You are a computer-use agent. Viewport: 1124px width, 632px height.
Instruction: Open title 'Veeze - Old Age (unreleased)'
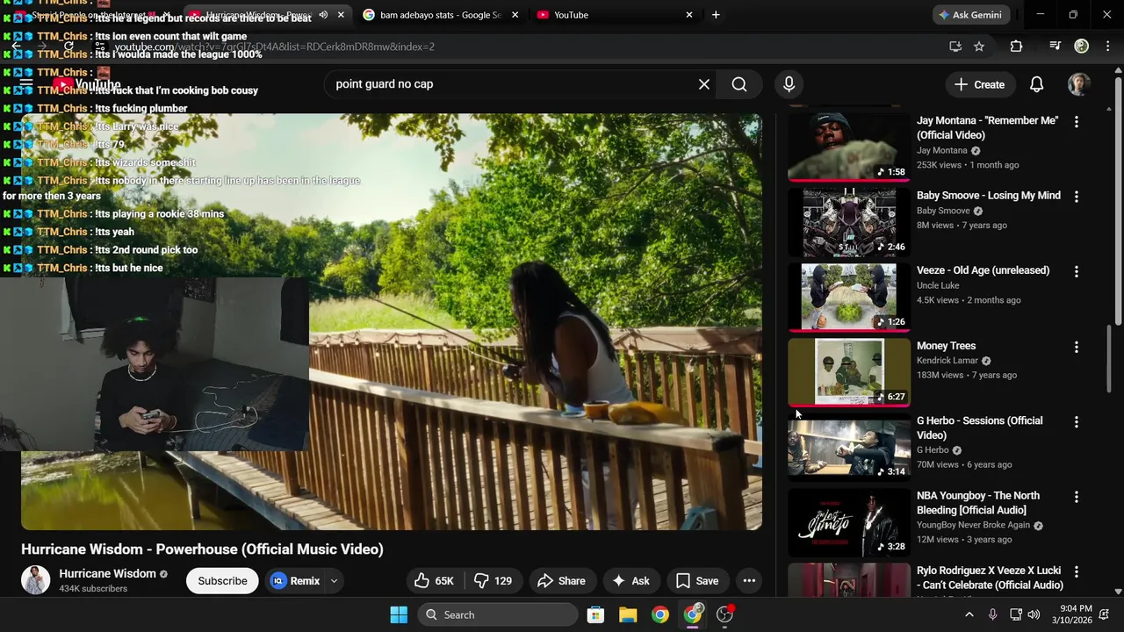(983, 270)
